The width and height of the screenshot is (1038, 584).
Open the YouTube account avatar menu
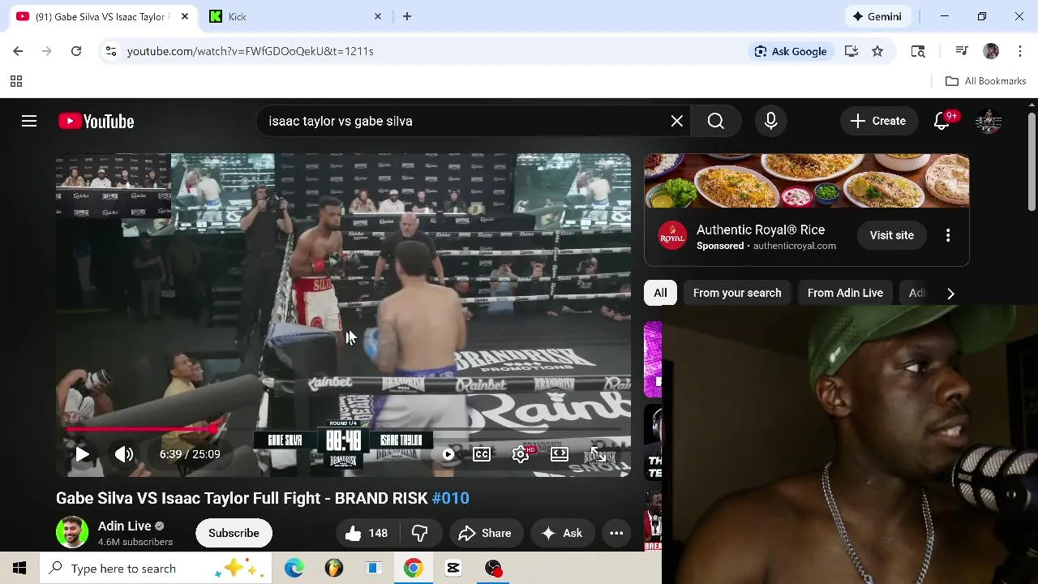tap(989, 121)
